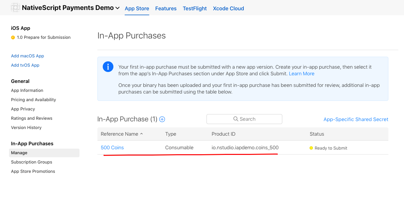Switch to the App Store tab
Viewport: 404px width, 201px height.
point(137,9)
